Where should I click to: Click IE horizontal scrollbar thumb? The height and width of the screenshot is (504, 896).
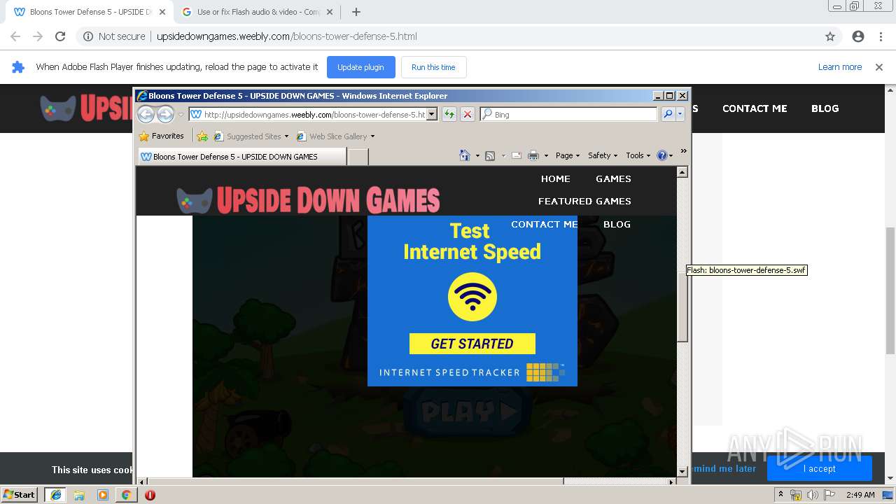pos(356,482)
